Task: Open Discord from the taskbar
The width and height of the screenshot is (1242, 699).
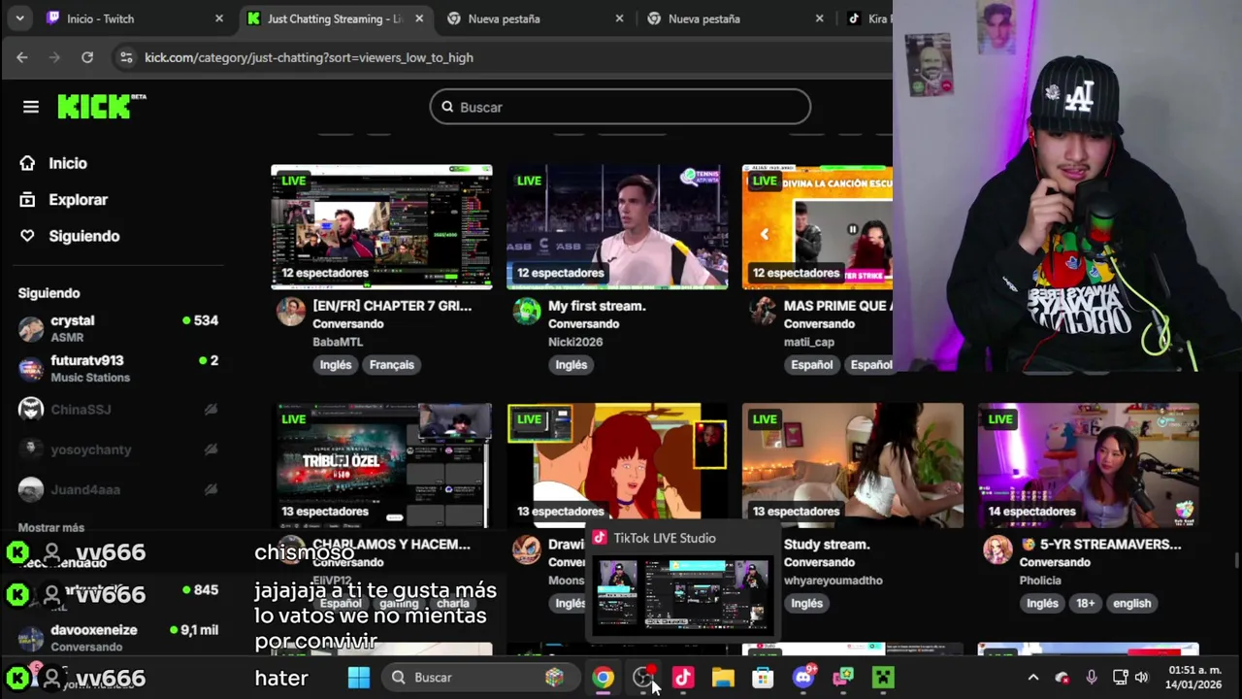Action: click(x=803, y=678)
